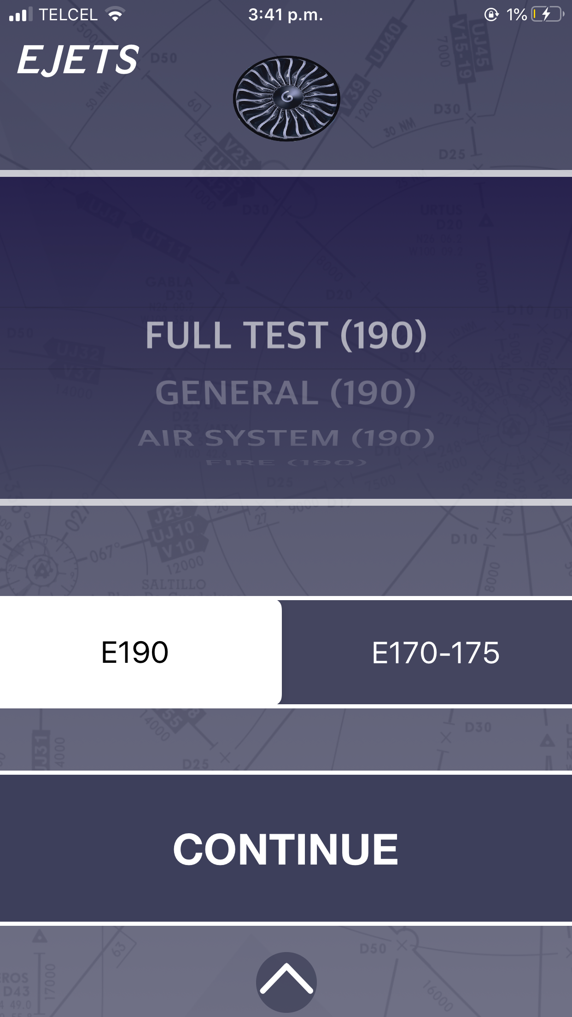Tap the TELCEL carrier label
Viewport: 572px width, 1017px height.
click(x=68, y=15)
